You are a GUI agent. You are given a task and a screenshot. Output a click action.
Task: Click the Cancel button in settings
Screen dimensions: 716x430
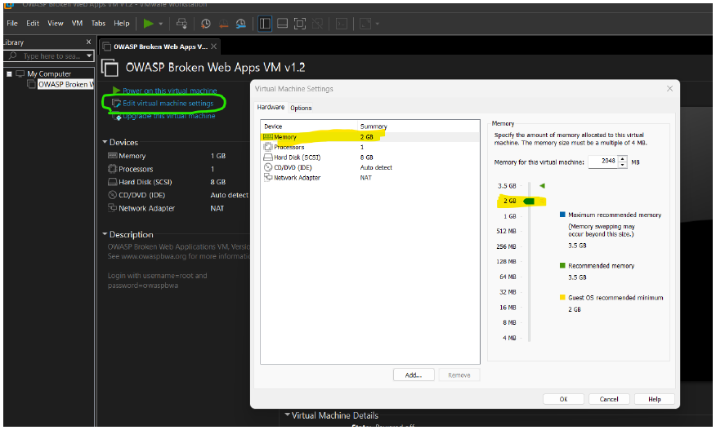[x=609, y=399]
